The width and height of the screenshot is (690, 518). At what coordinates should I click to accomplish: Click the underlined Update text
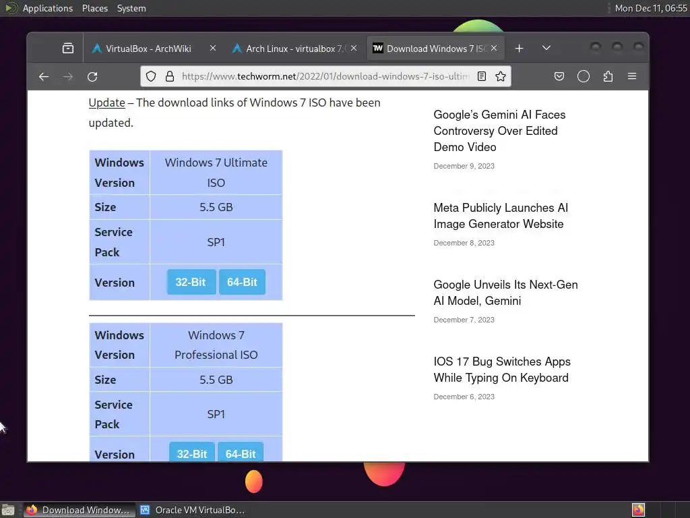(x=107, y=103)
